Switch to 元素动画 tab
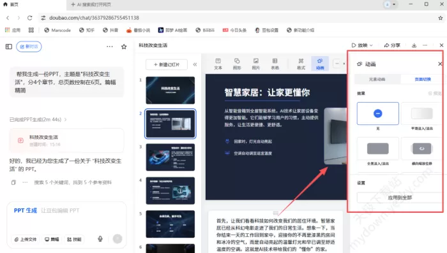The width and height of the screenshot is (447, 253). point(377,80)
